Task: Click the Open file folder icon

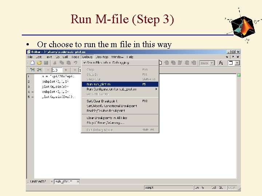Action: pyautogui.click(x=39, y=63)
